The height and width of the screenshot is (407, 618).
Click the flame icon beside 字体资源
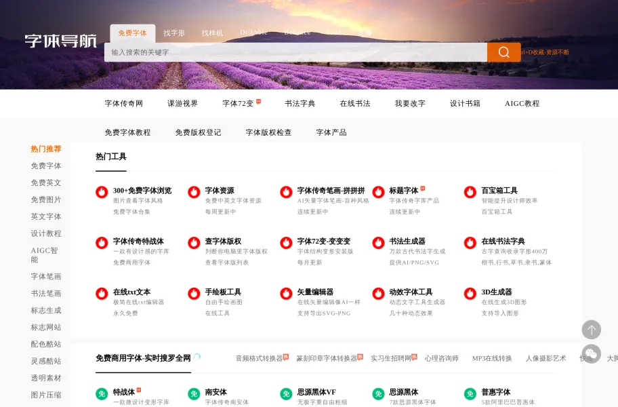tap(194, 192)
